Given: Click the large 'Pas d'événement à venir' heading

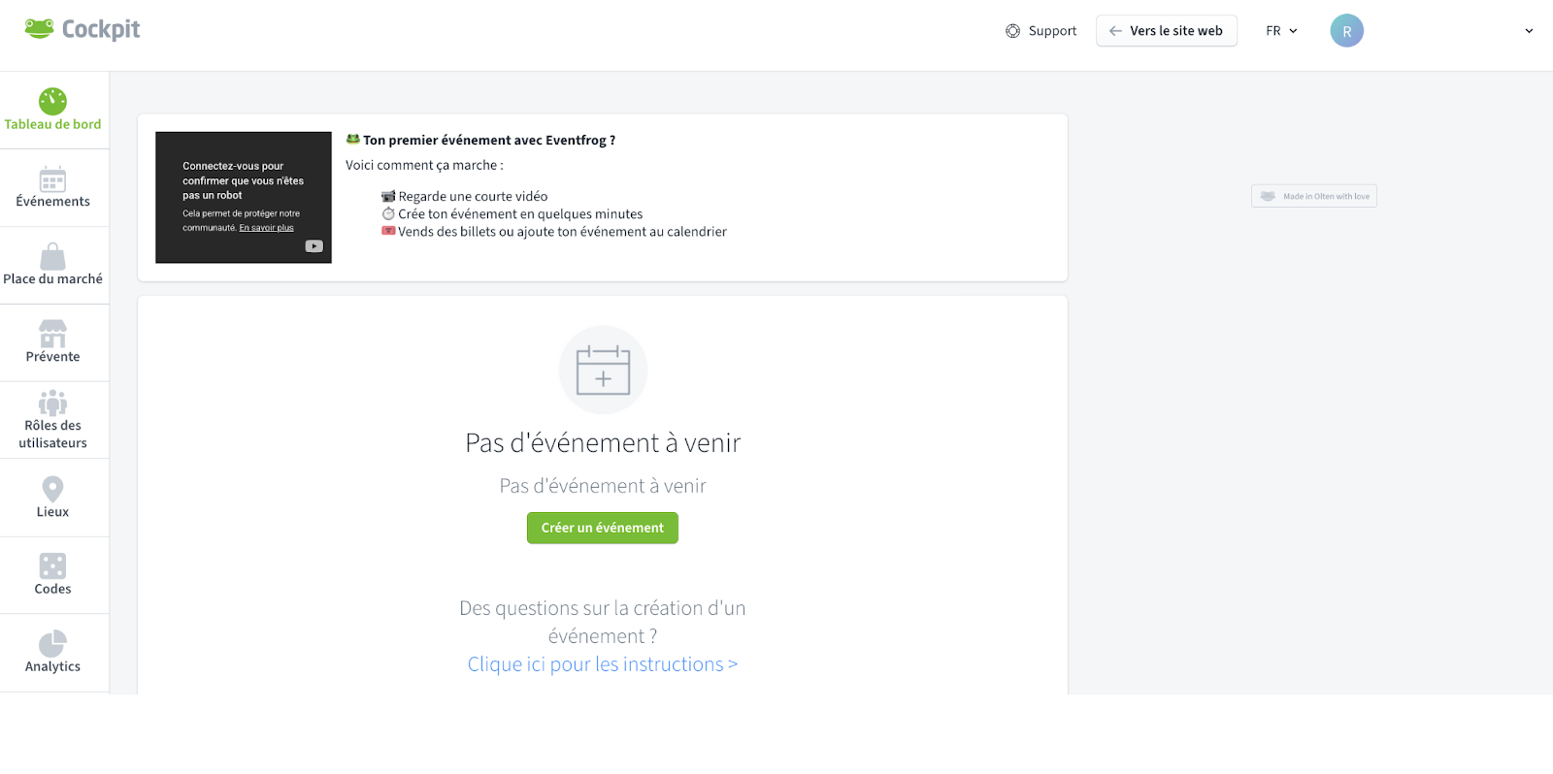Looking at the screenshot, I should coord(603,443).
